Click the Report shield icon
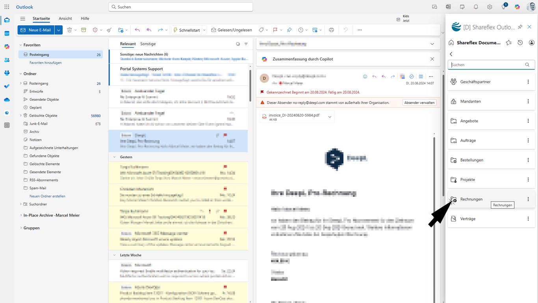This screenshot has height=303, width=538. coord(95,30)
